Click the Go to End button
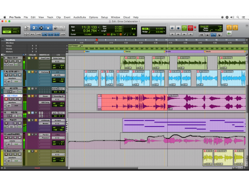 [190, 34]
